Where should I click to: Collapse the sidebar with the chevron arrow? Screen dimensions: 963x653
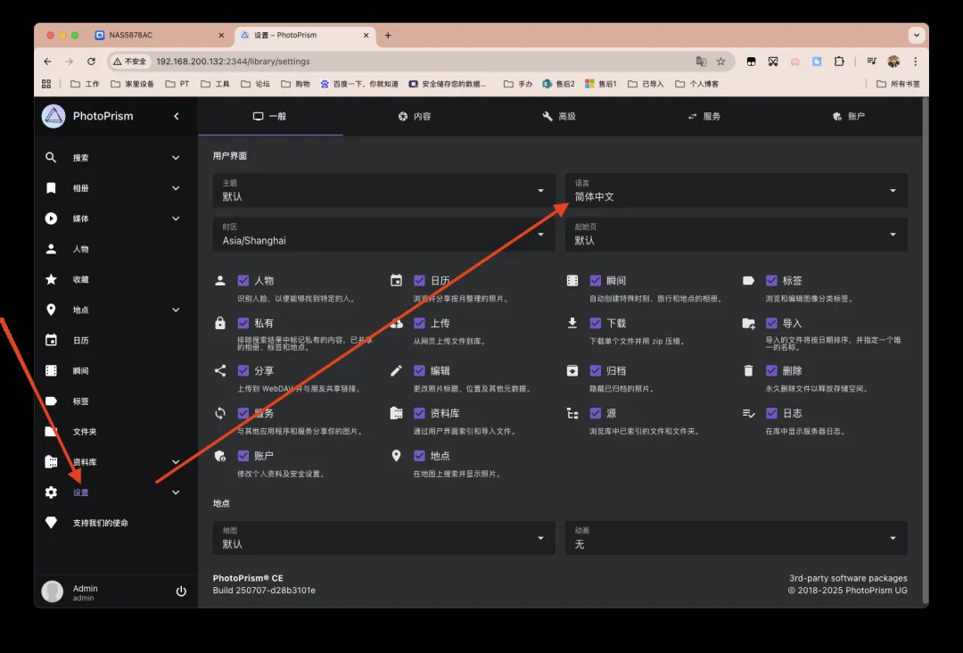coord(177,116)
